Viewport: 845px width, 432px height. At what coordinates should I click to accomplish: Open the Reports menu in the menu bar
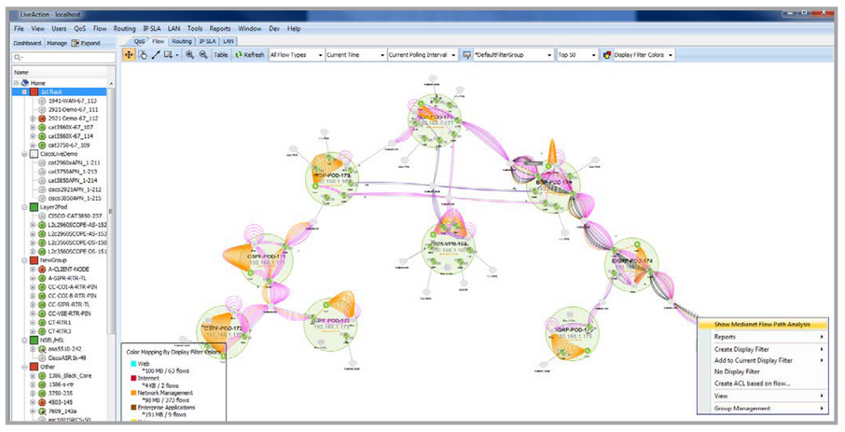pos(220,29)
